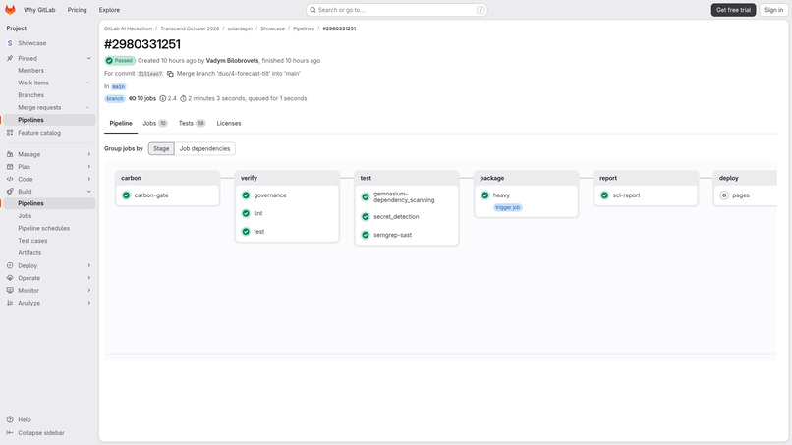Collapse the Pinned section chevron
Screen dimensions: 792x445
pos(88,59)
